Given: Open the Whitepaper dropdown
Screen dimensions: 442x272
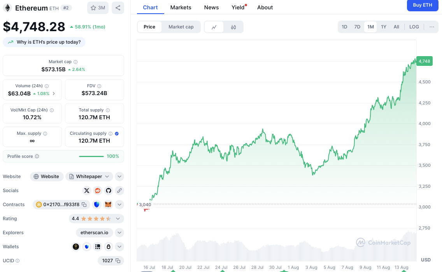Looking at the screenshot, I should tap(89, 177).
